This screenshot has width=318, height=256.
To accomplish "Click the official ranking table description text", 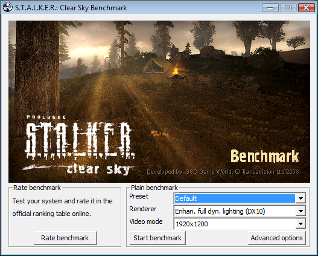I will point(63,207).
